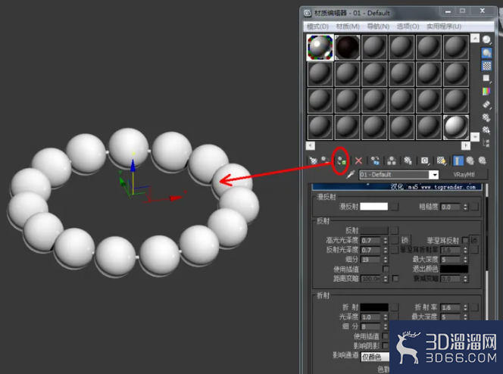Click the 高光光泽度 0.7 value field
Screen dimensions: 503x374
[x=371, y=240]
